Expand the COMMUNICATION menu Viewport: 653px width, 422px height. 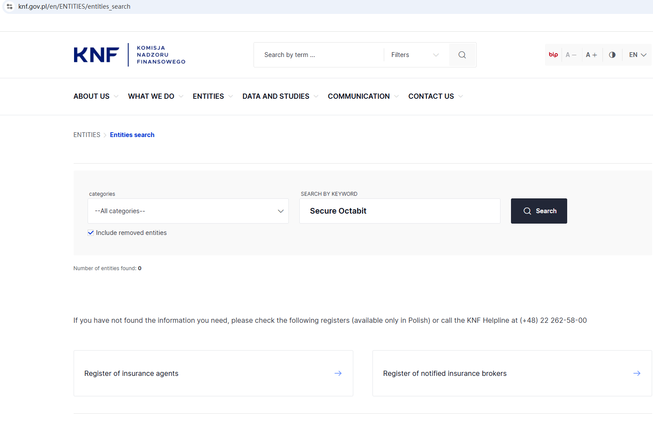click(x=359, y=96)
